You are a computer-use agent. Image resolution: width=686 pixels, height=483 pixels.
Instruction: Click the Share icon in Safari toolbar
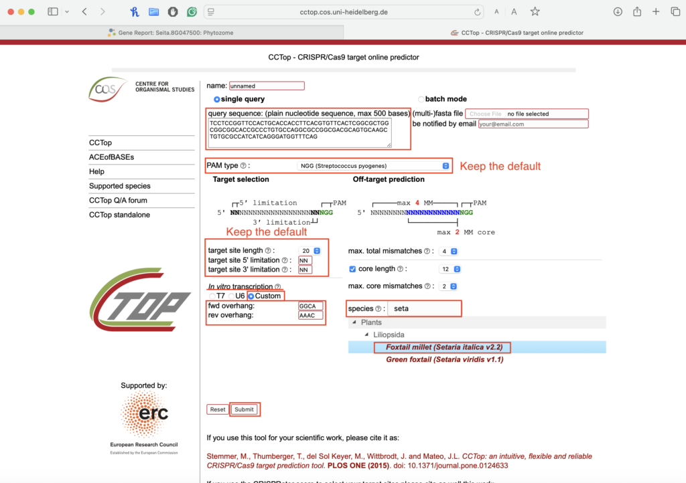pyautogui.click(x=637, y=12)
